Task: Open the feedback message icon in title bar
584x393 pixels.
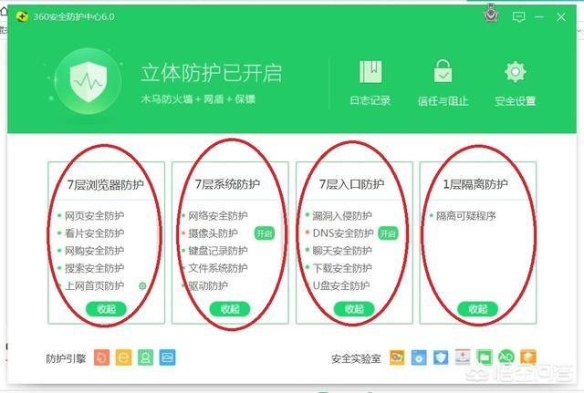Action: point(519,16)
